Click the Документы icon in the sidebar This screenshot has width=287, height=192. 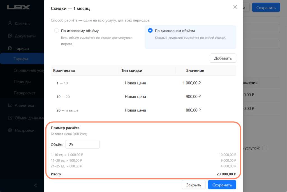[x=10, y=36]
